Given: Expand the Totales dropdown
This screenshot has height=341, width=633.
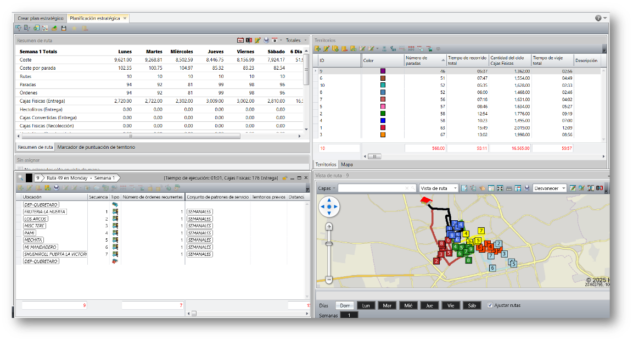Looking at the screenshot, I should pos(305,40).
